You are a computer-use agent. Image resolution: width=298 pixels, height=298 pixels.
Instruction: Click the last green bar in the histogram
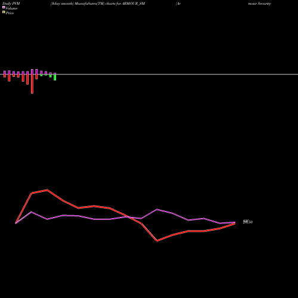(x=55, y=77)
